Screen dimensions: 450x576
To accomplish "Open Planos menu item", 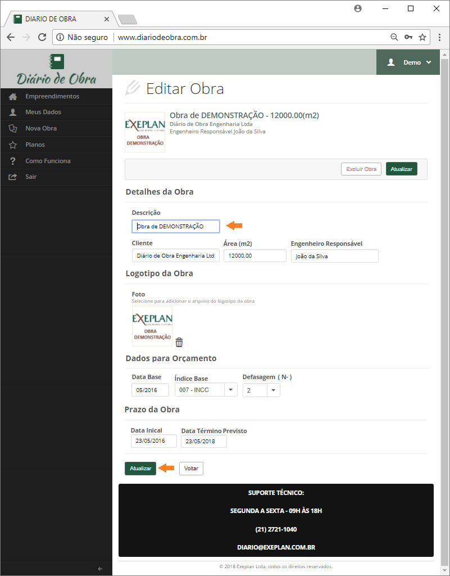I will tap(57, 145).
